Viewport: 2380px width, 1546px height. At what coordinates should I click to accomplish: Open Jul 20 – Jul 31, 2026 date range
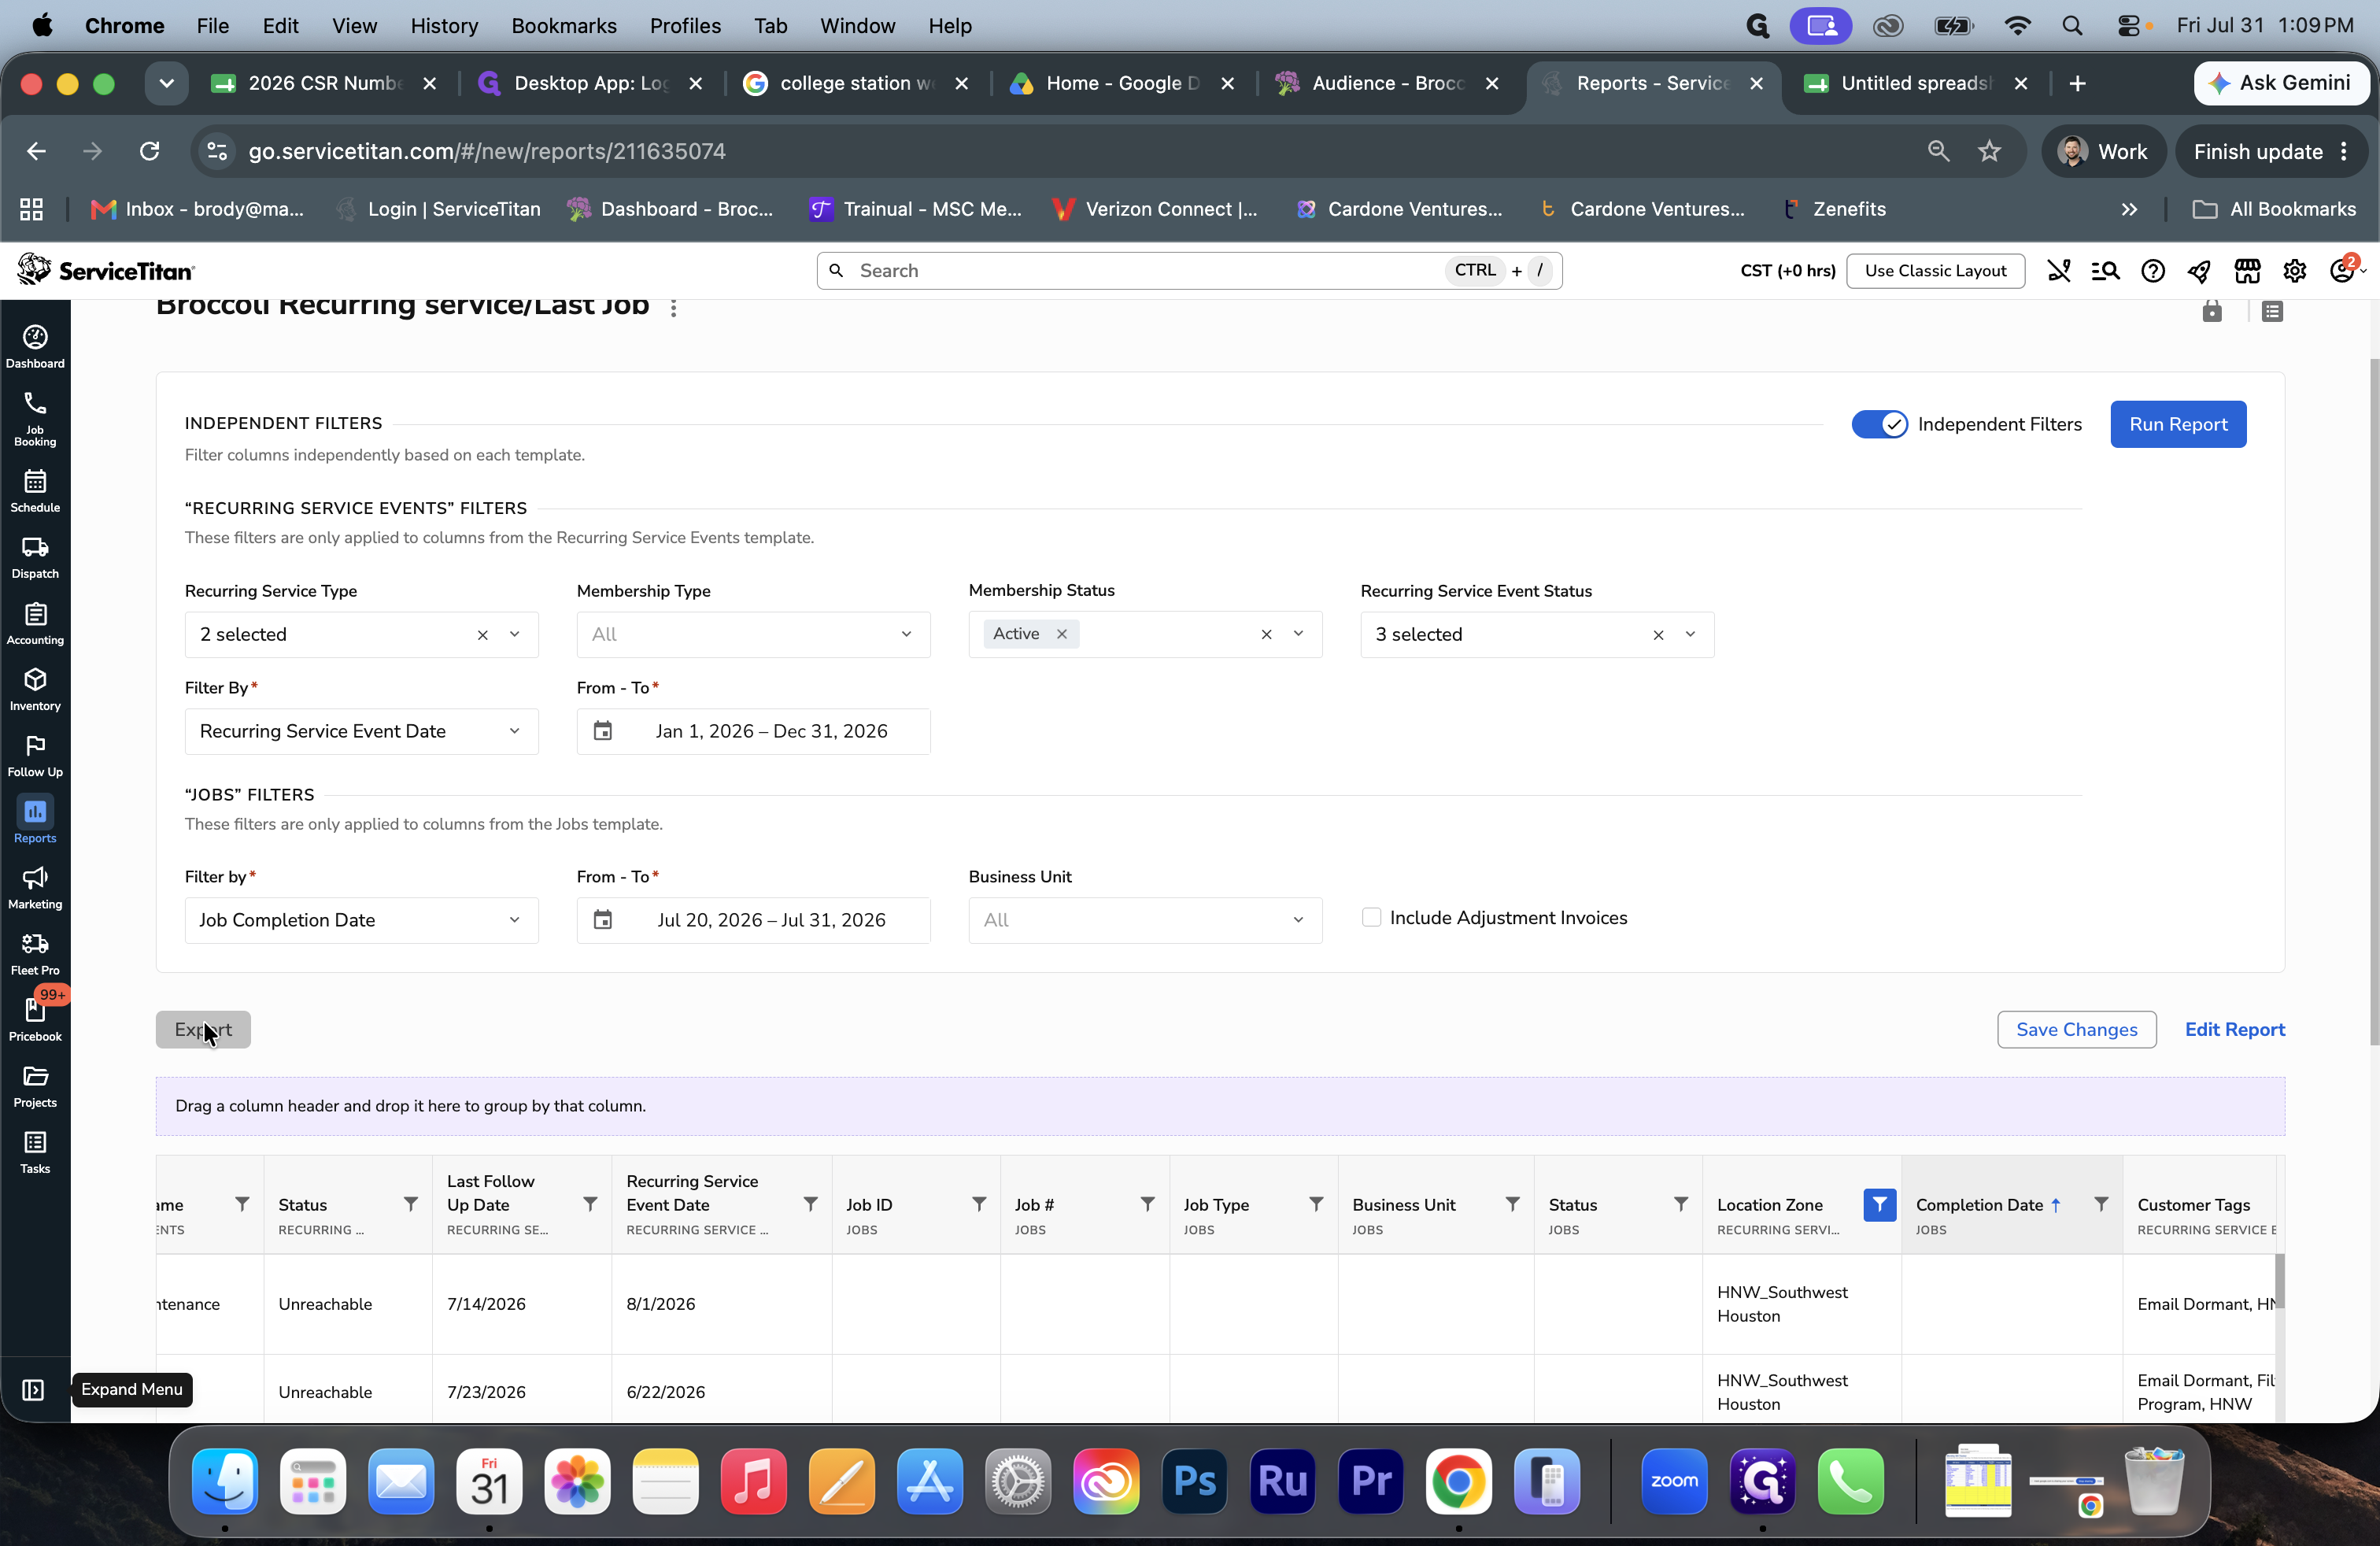click(x=753, y=920)
